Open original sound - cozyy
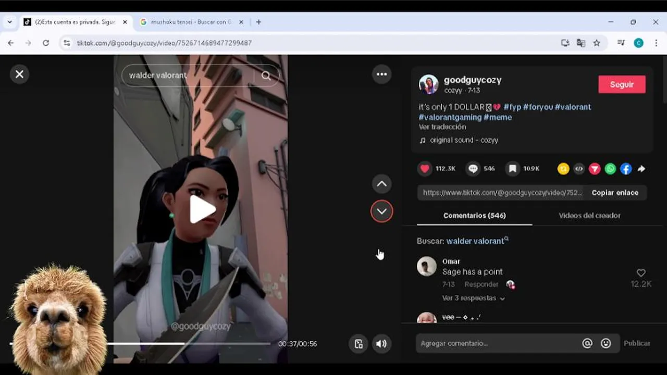 click(464, 140)
